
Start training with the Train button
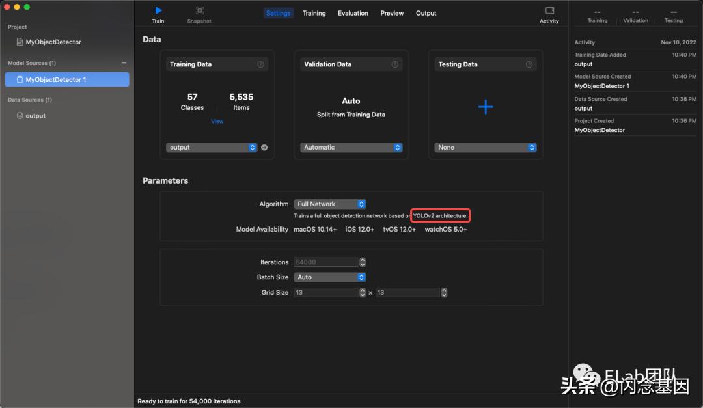(x=158, y=10)
